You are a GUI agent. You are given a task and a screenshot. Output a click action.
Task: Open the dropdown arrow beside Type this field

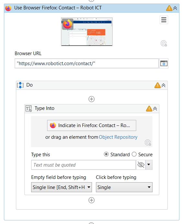coord(149,165)
